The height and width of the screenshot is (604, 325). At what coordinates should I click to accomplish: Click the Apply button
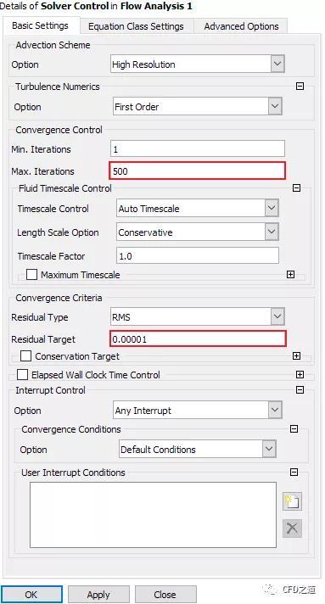(x=98, y=595)
